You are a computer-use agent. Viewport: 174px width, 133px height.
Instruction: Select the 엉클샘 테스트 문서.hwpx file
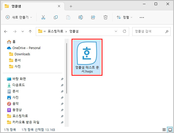point(87,57)
